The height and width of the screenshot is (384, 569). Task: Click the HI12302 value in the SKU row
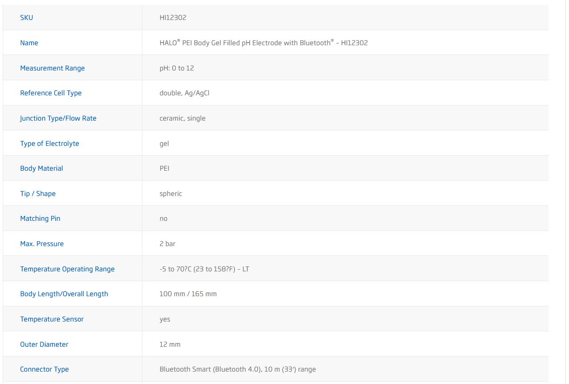pos(173,18)
